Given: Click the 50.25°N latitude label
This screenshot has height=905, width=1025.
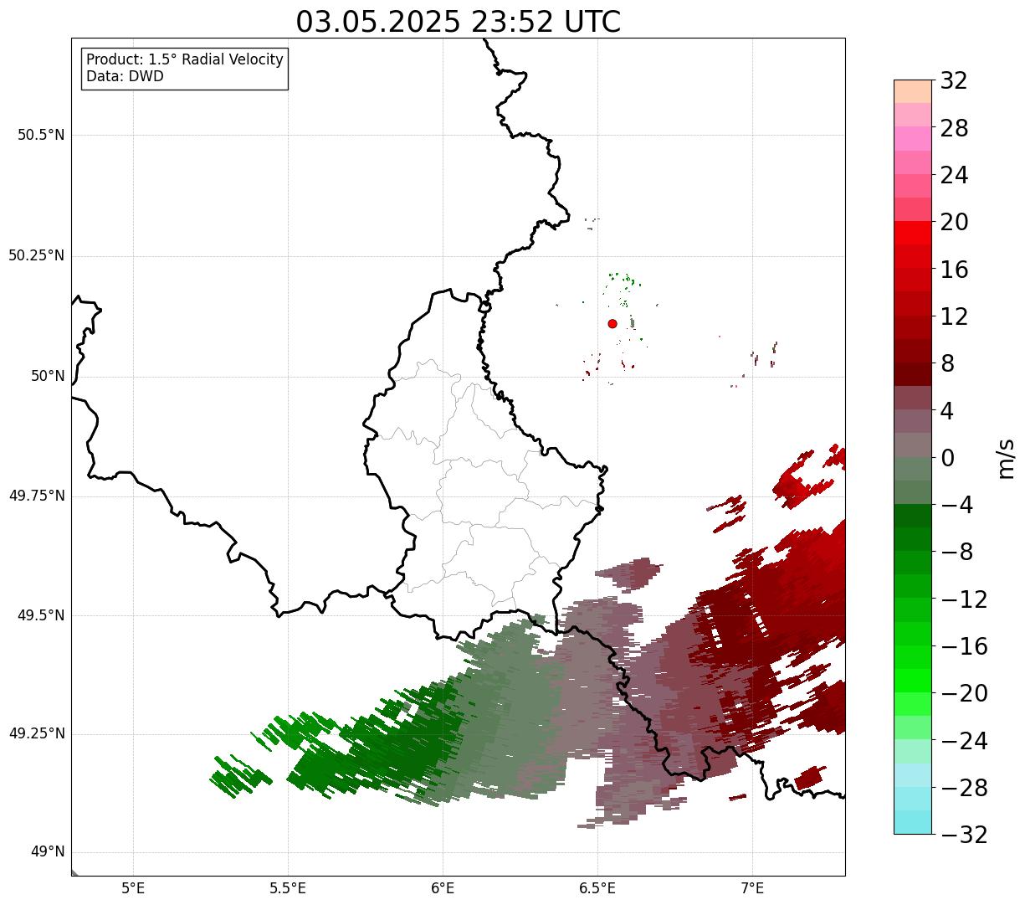Looking at the screenshot, I should tap(36, 255).
